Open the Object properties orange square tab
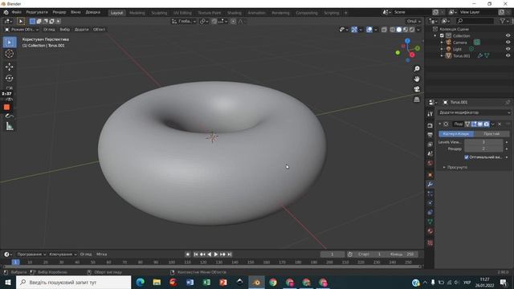The image size is (514, 289). point(430,175)
